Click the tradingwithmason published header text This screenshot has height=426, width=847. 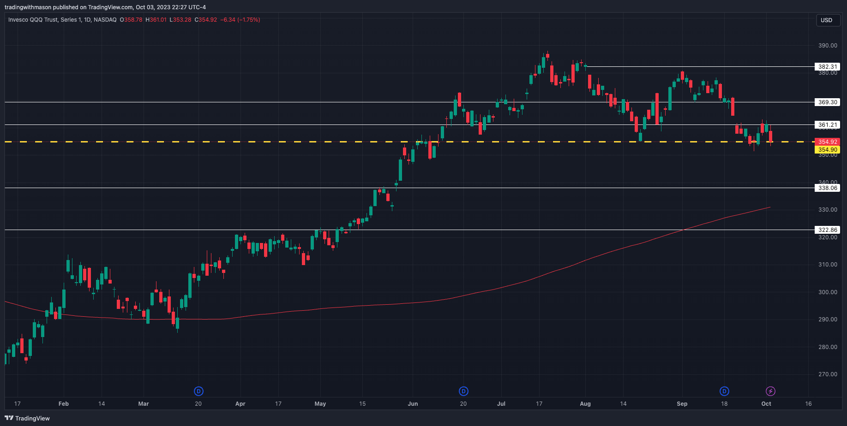(105, 7)
